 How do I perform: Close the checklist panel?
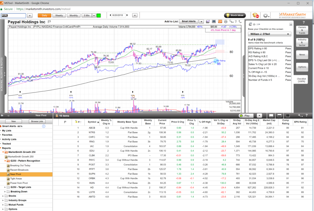(291, 24)
